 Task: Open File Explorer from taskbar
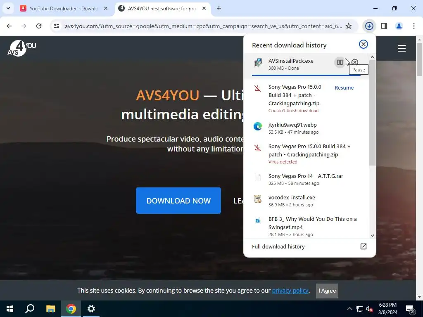tap(50, 309)
